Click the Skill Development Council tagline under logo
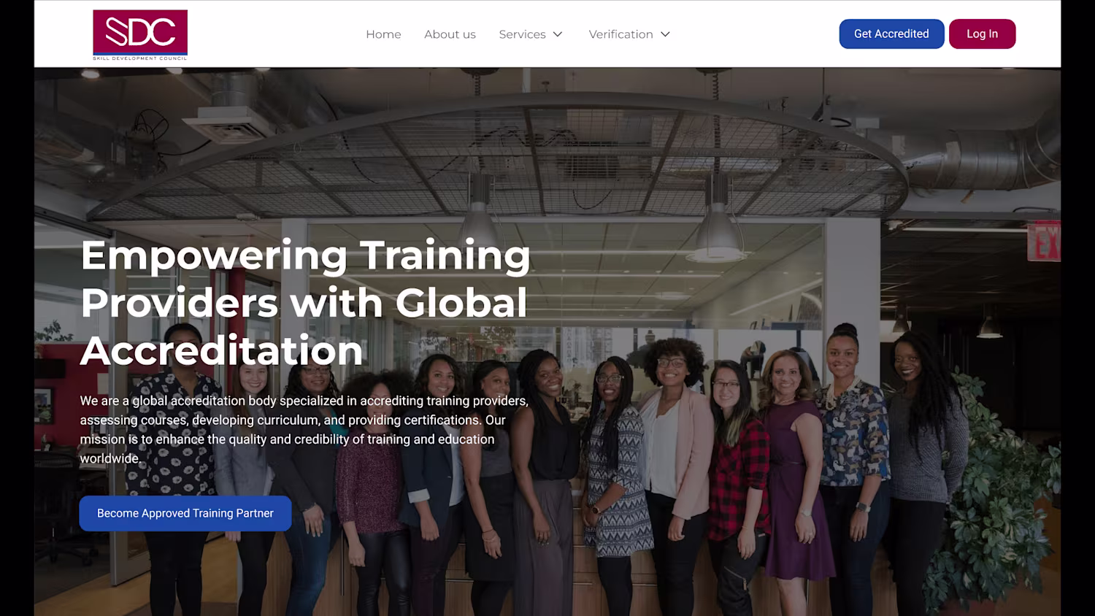This screenshot has height=616, width=1095. (140, 58)
